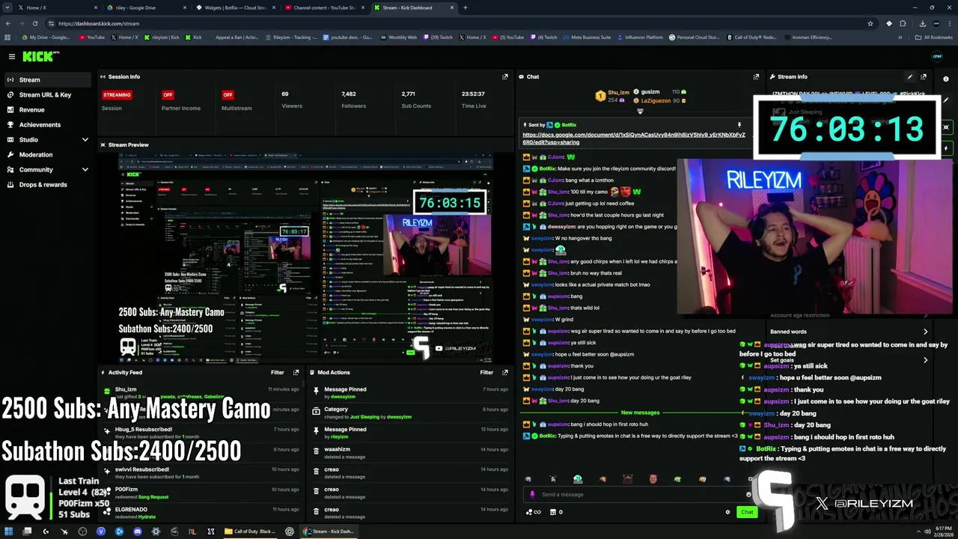Pop out the Session Info panel
Screen dimensions: 958x539
(x=505, y=76)
